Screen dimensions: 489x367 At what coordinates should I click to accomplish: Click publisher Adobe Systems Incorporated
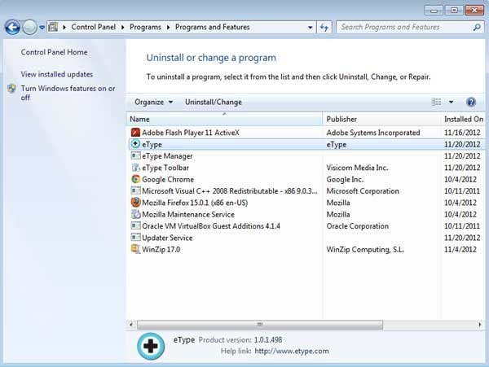click(x=373, y=133)
